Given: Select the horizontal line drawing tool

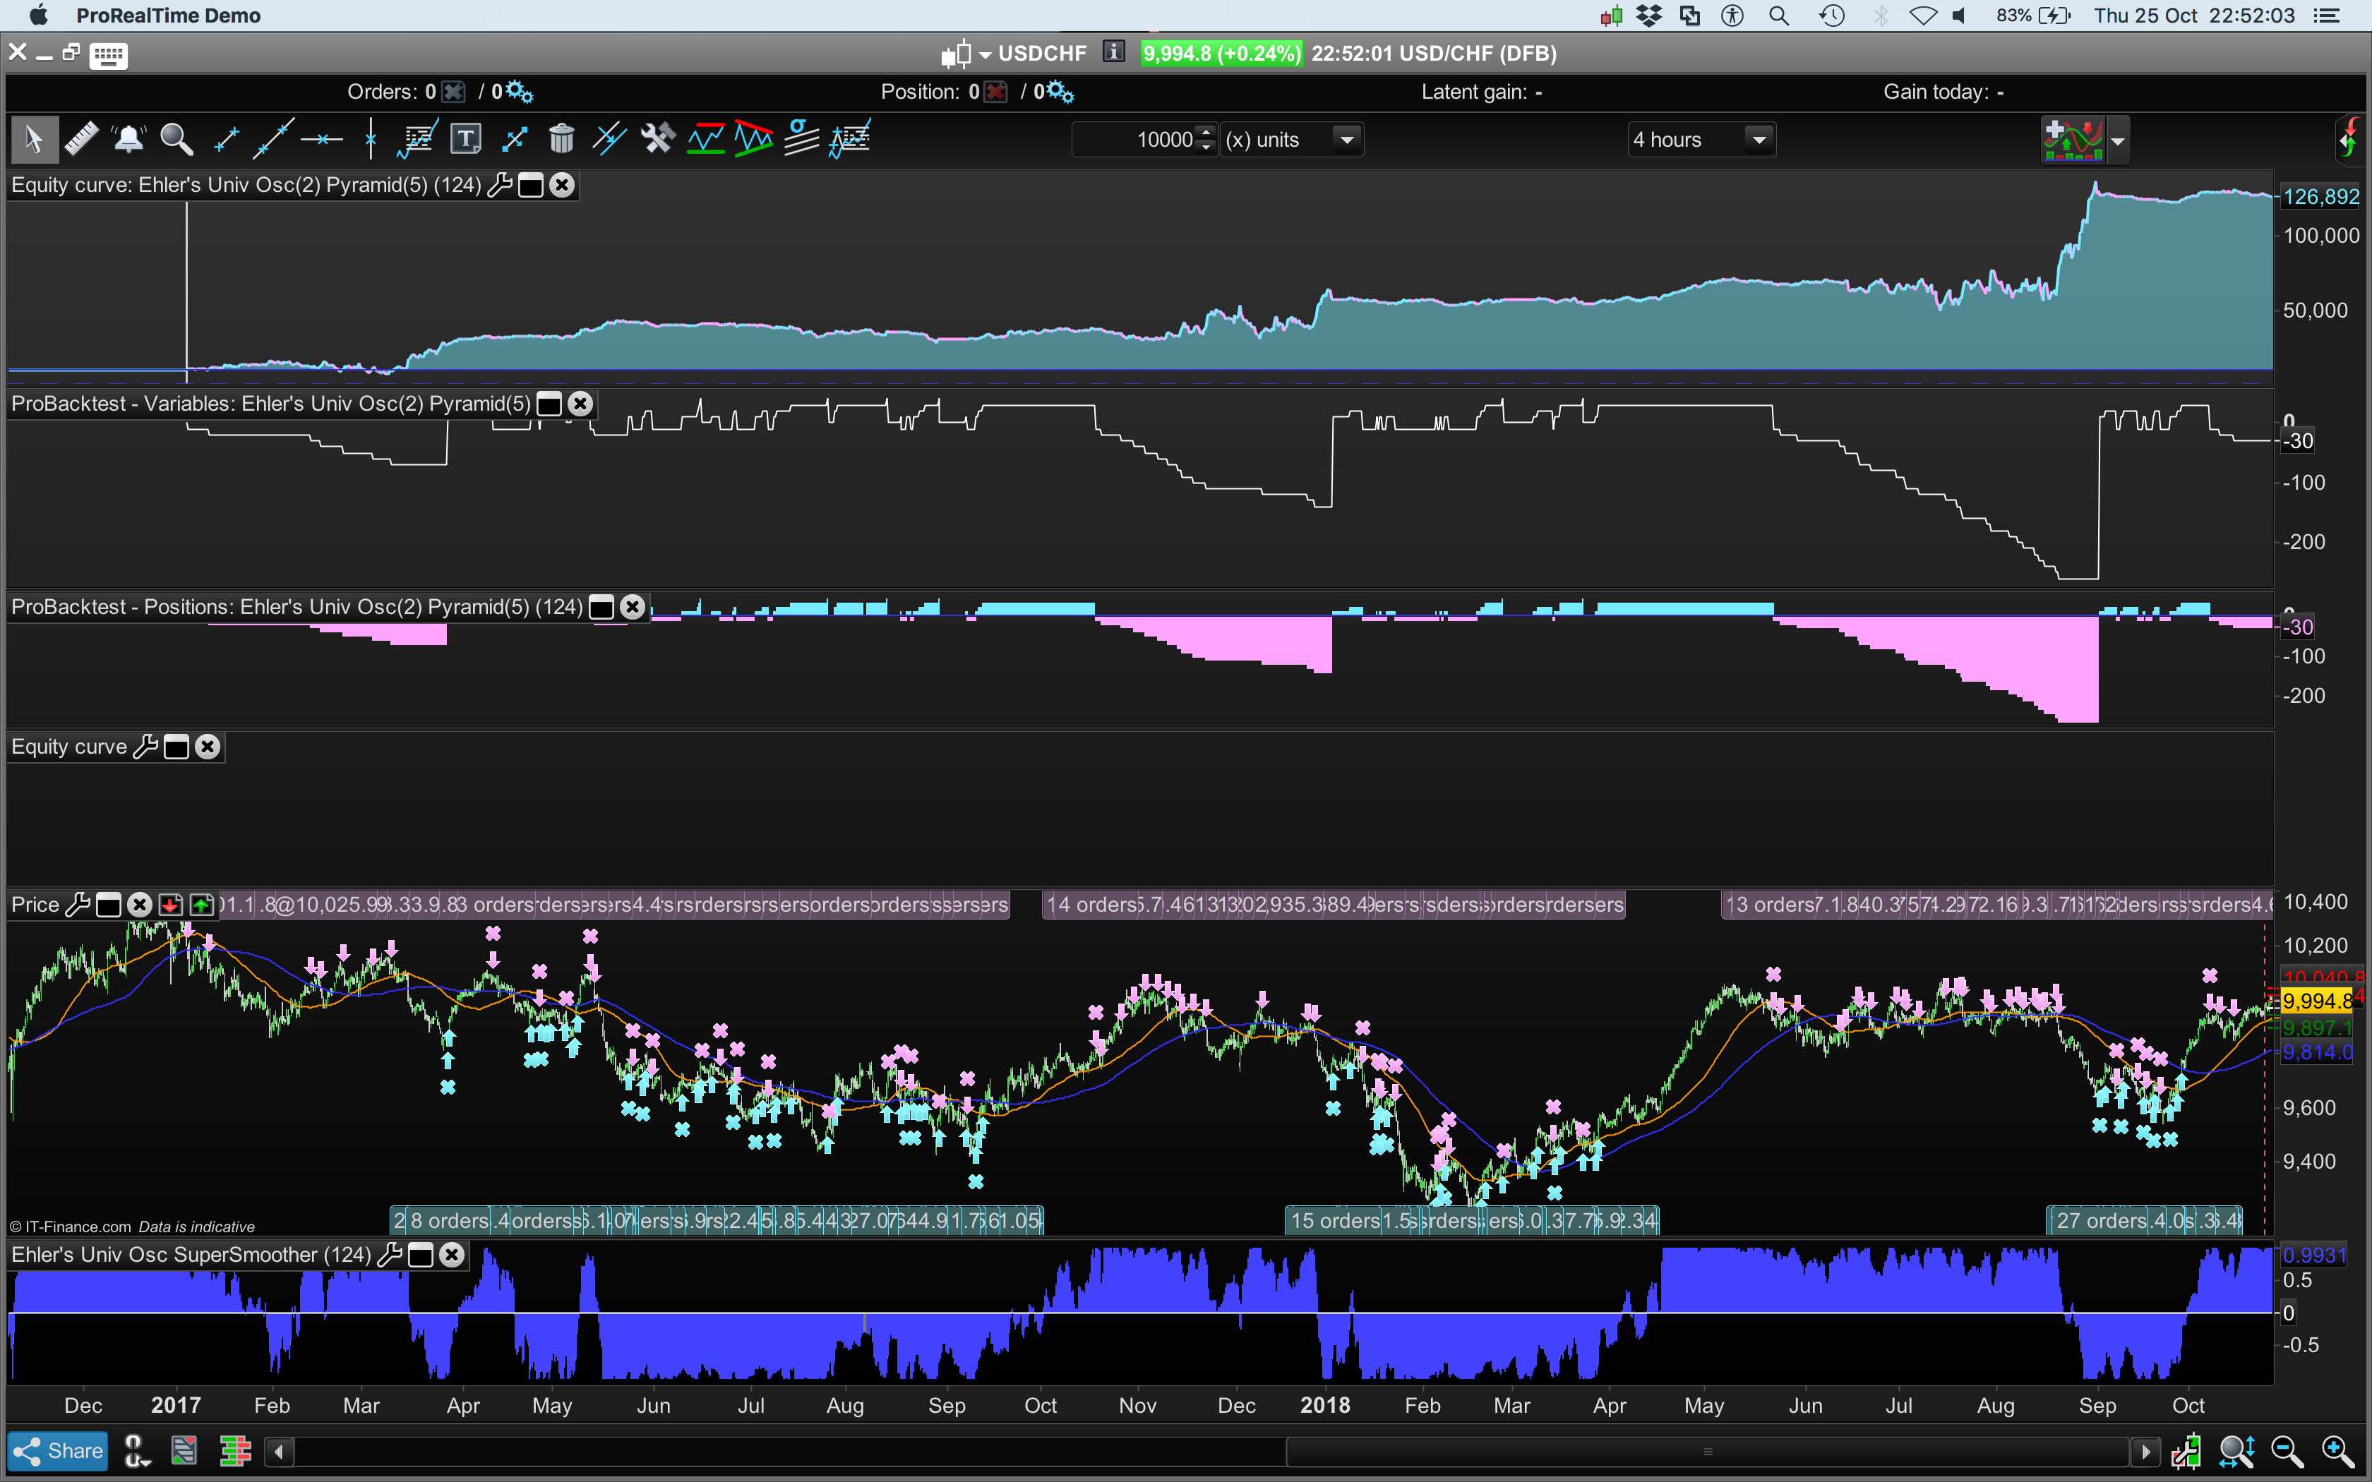Looking at the screenshot, I should pyautogui.click(x=321, y=139).
